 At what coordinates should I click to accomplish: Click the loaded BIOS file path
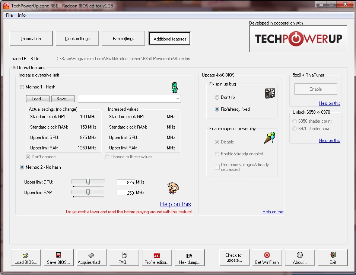point(123,59)
